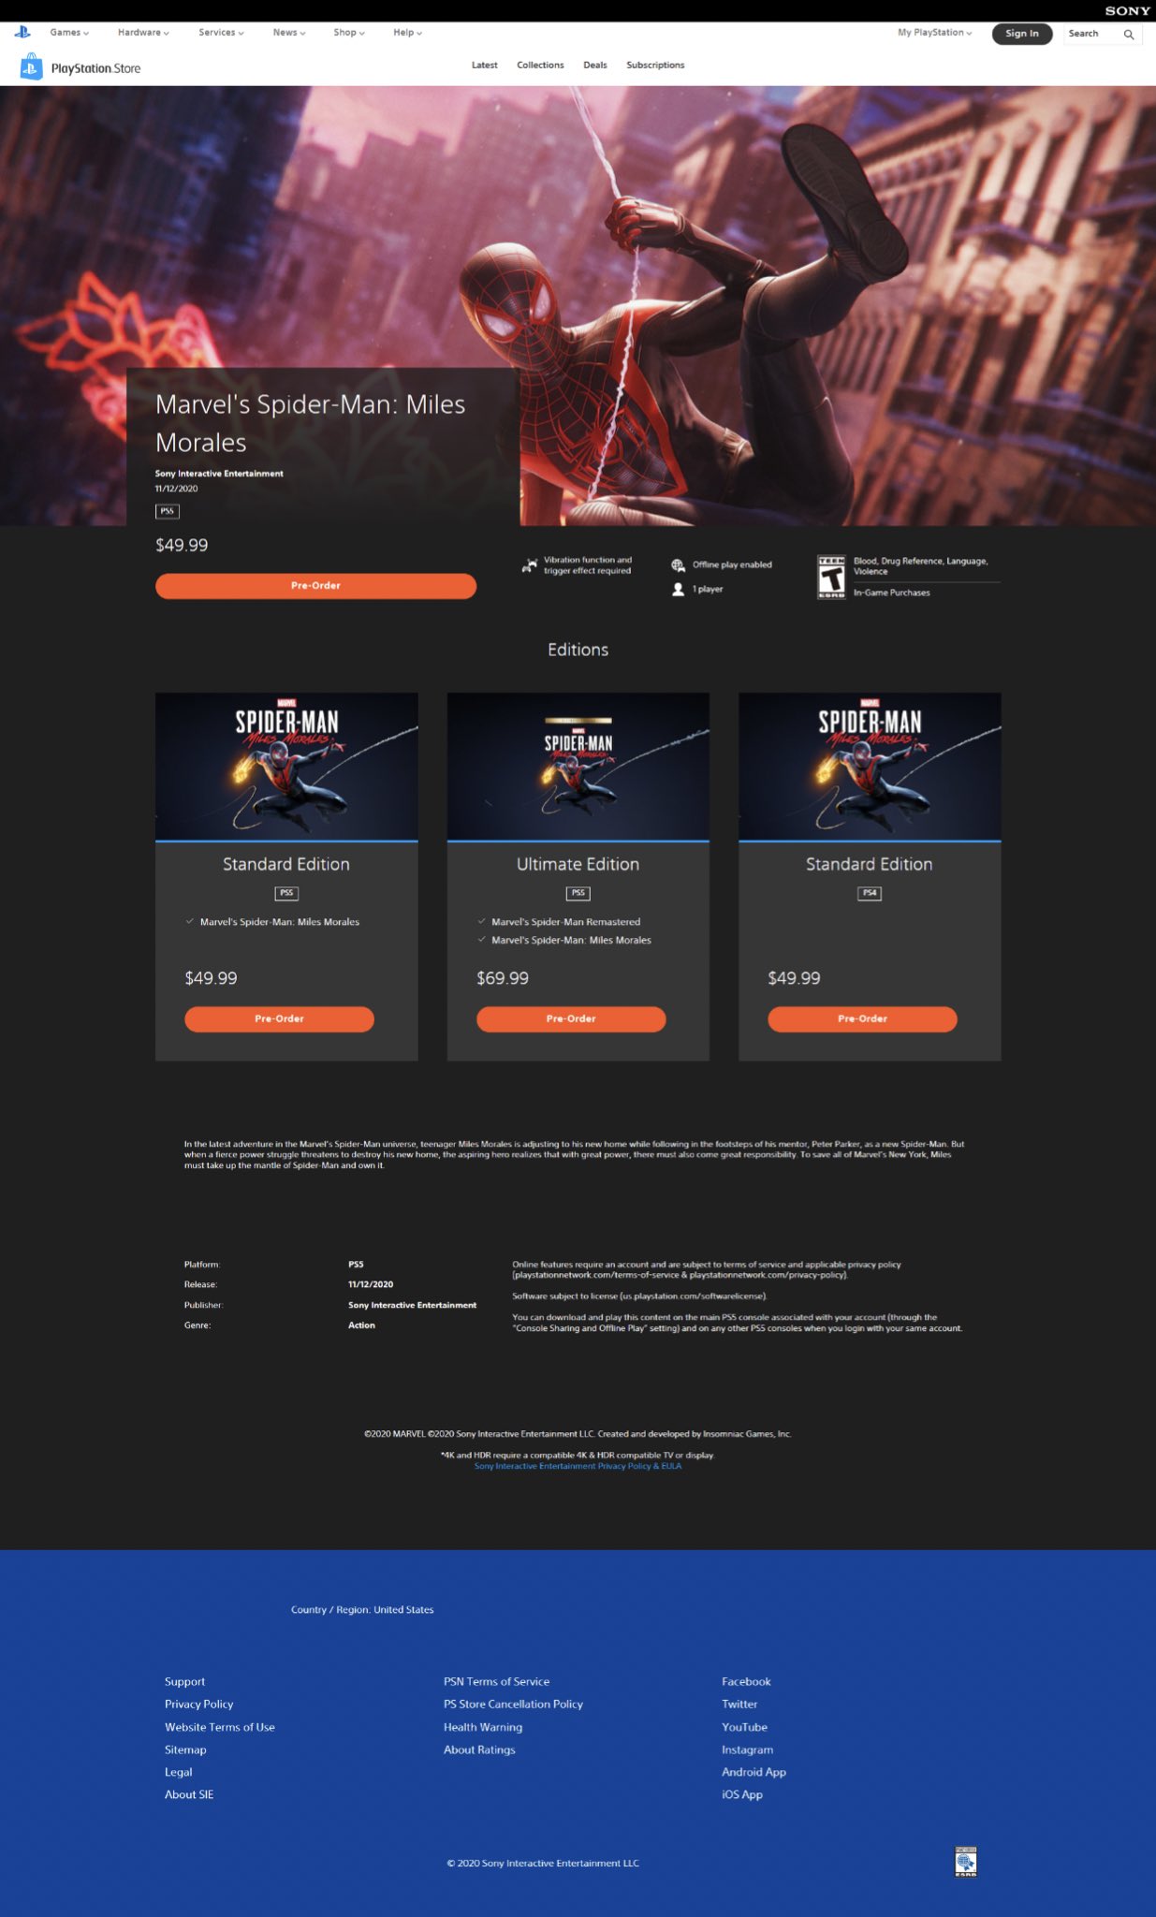Open the My PlayStation dropdown
Image resolution: width=1156 pixels, height=1917 pixels.
tap(934, 33)
